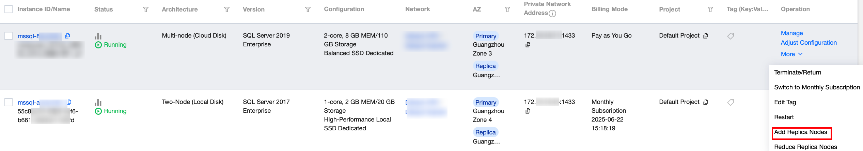Click Manage link for first instance
The image size is (863, 151).
pos(792,33)
